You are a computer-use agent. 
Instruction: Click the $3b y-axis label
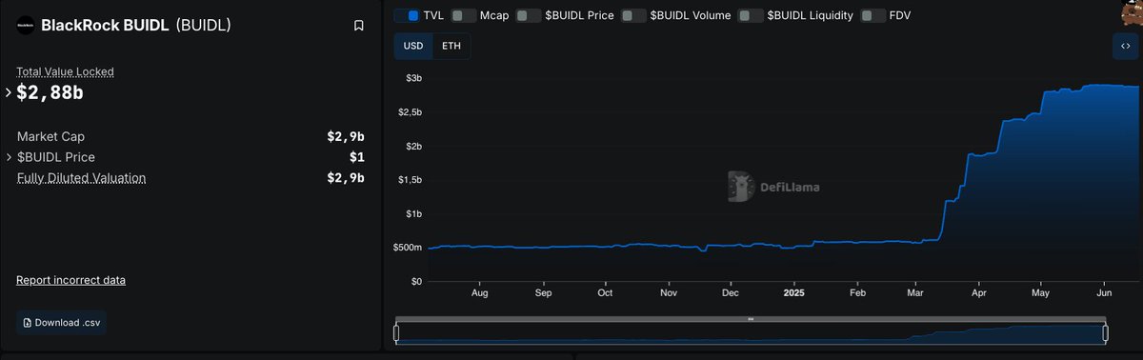pyautogui.click(x=414, y=78)
